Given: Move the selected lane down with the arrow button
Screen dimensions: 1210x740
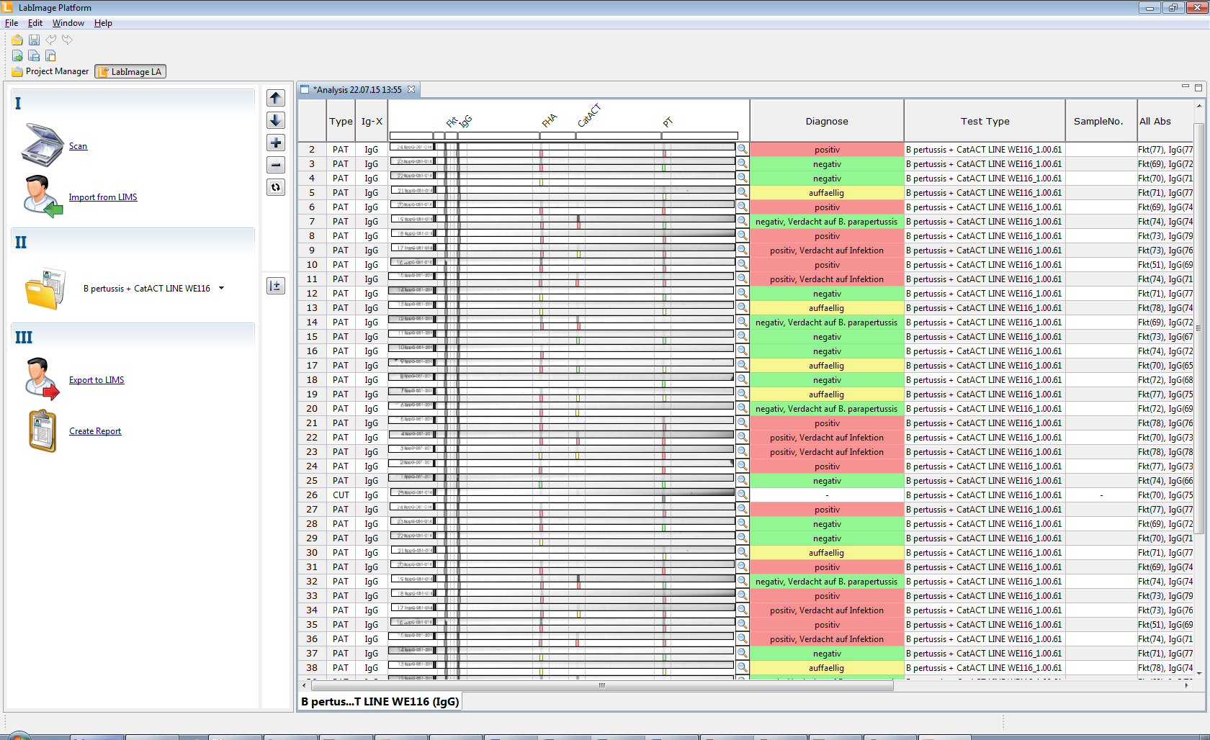Looking at the screenshot, I should pyautogui.click(x=275, y=120).
